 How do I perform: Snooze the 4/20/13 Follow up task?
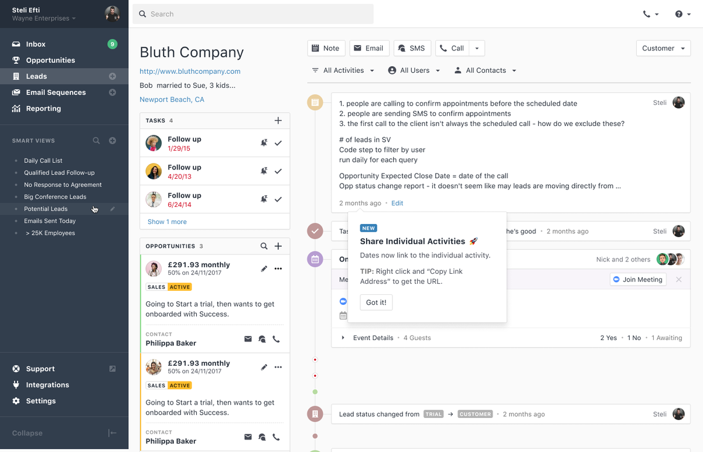(x=264, y=171)
